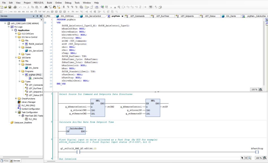Click the Find binoculars icon
268x163 pixels.
46,7
